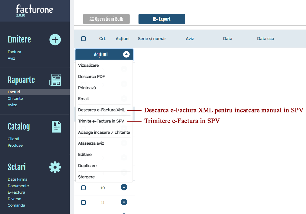This screenshot has height=214, width=306.
Task: Check the checkbox for row 11
Action: [x=83, y=202]
